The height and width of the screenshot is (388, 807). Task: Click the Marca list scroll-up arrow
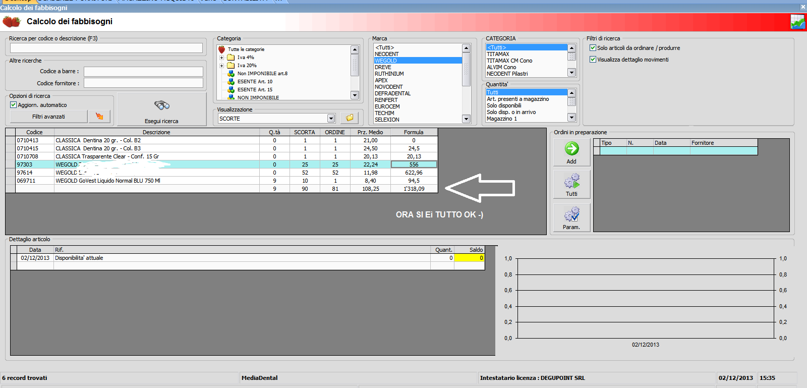[466, 48]
